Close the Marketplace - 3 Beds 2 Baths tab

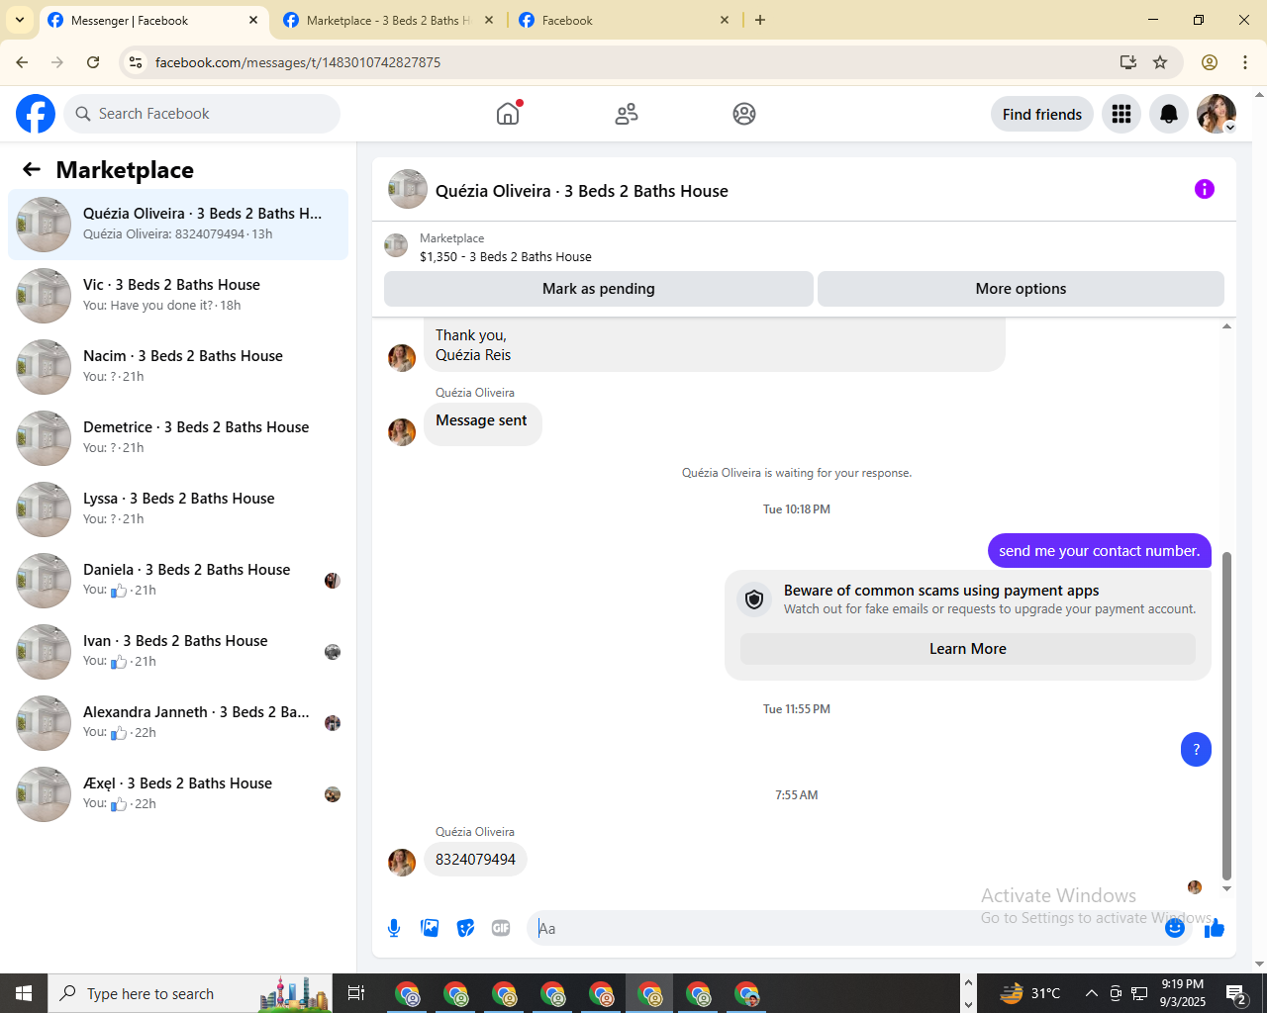489,20
